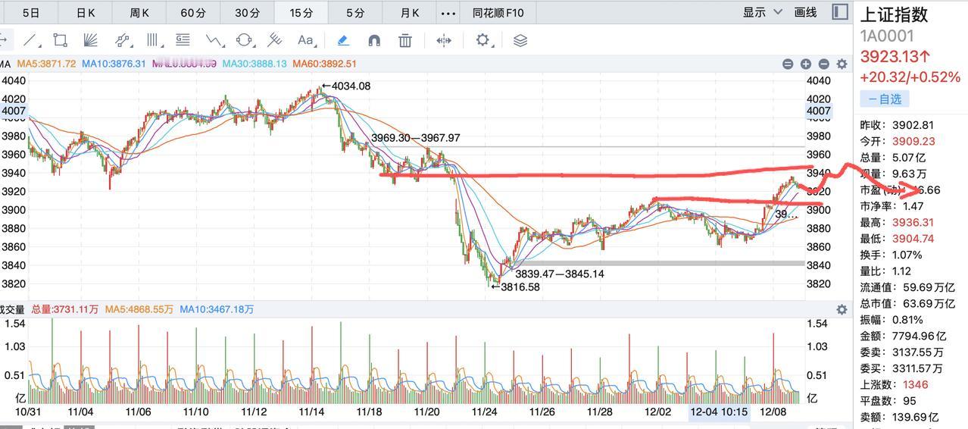Select the golden ratio levels tool
The image size is (968, 429).
pos(183,40)
